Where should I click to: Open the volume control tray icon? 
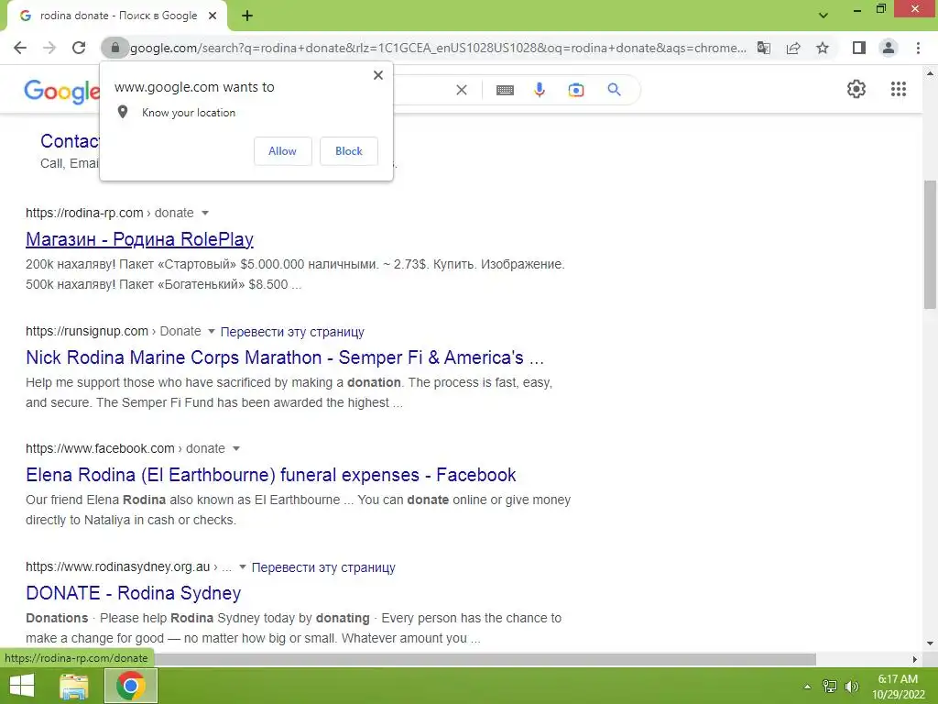(x=852, y=687)
